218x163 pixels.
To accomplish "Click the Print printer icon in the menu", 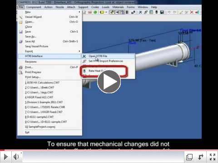I will point(21,67).
